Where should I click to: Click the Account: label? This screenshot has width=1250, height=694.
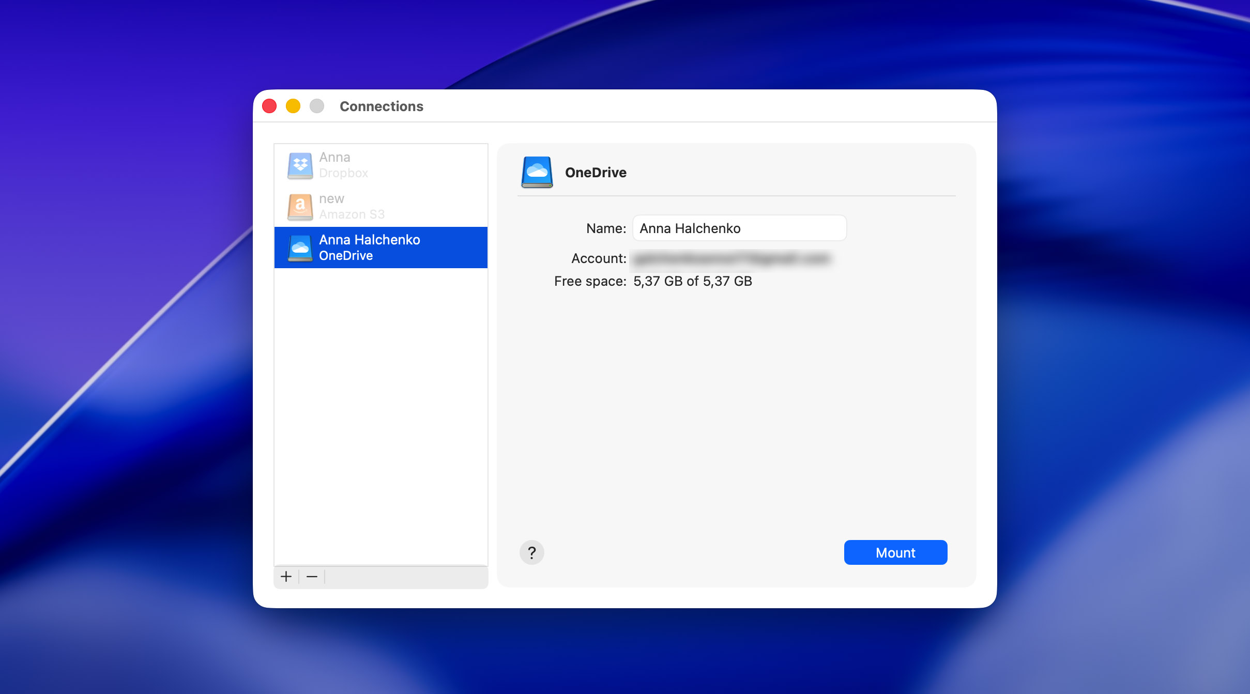[598, 258]
